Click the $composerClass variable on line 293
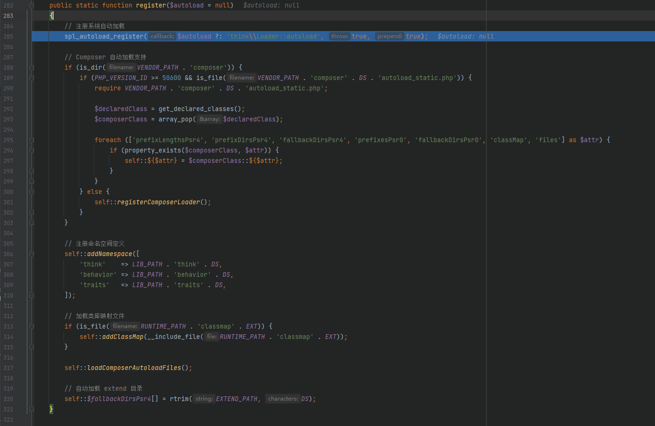655x426 pixels. click(121, 119)
